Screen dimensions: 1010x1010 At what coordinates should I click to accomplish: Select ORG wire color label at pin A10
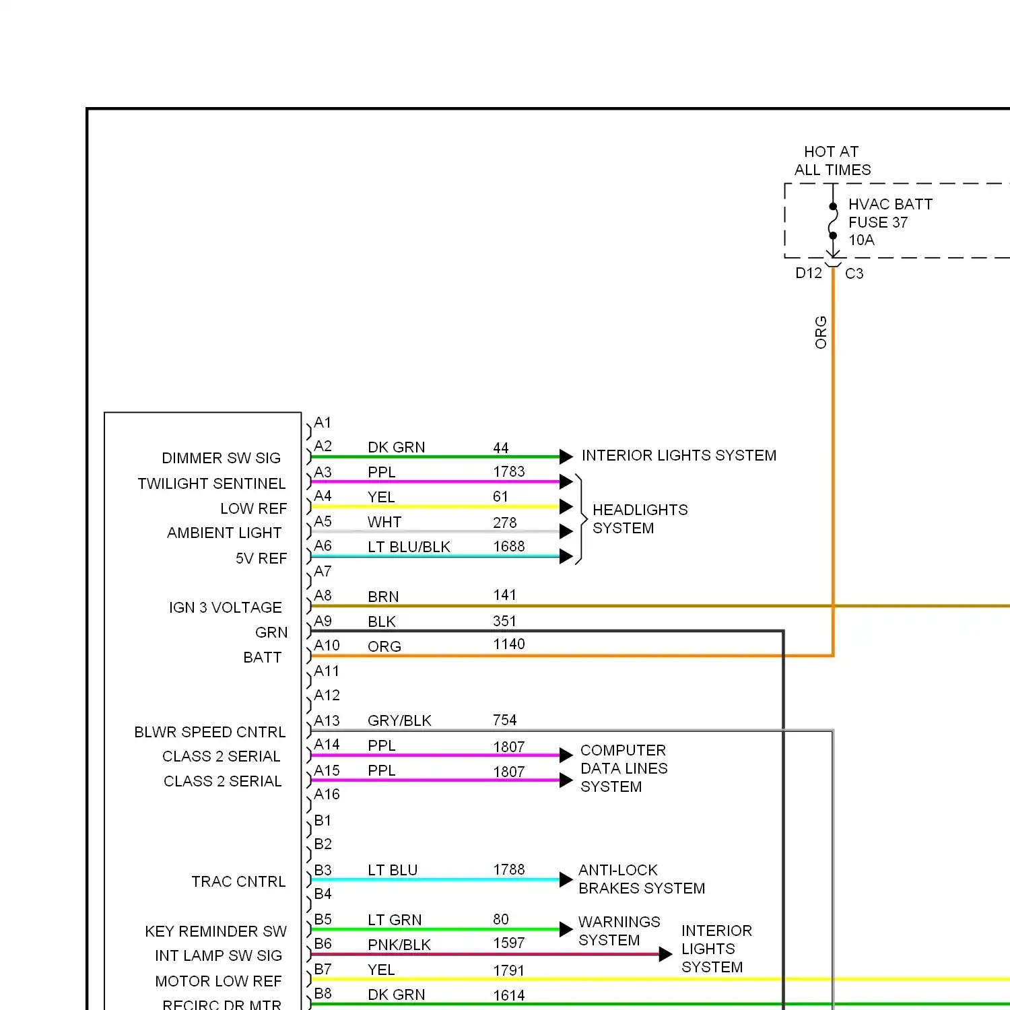(384, 646)
